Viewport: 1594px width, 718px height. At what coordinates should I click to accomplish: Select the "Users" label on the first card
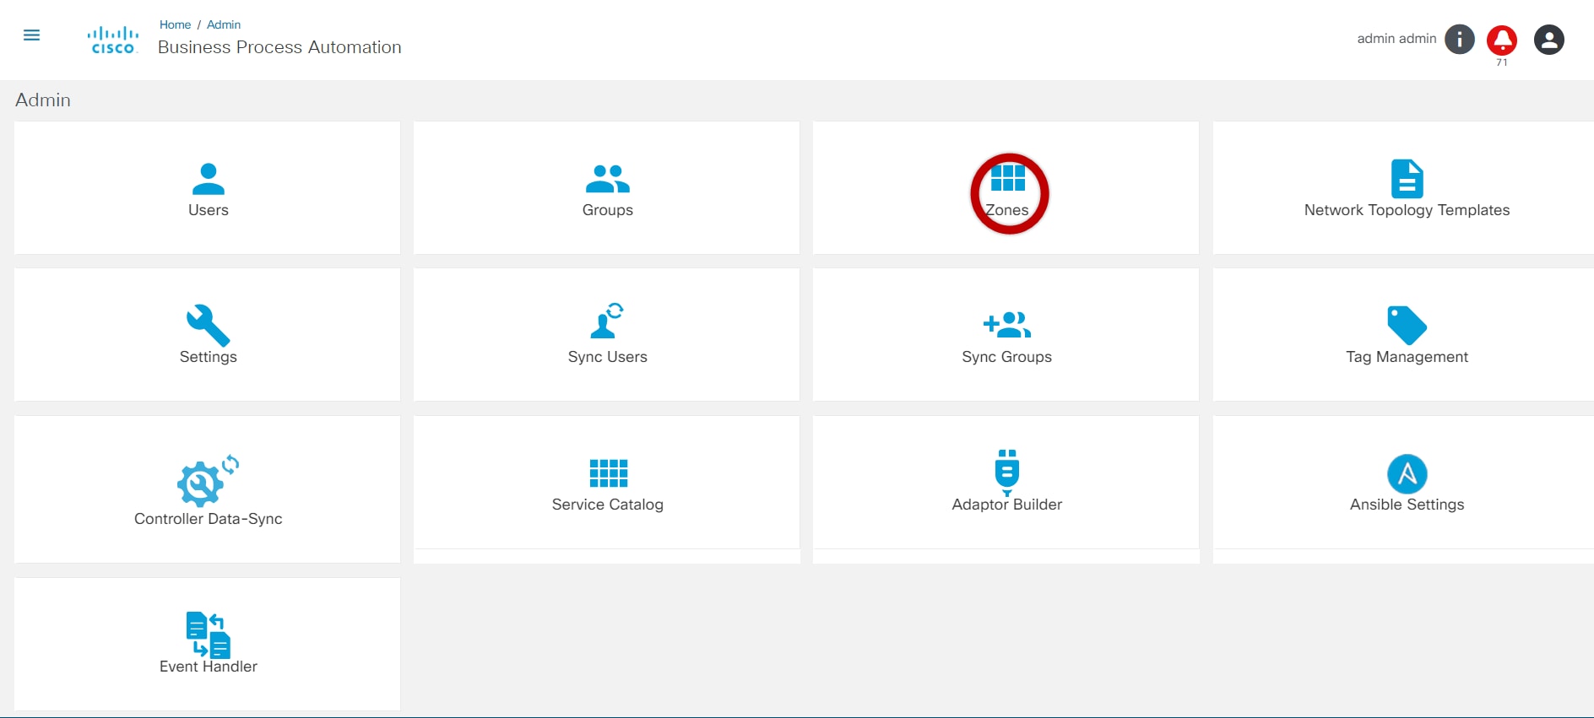click(x=209, y=210)
